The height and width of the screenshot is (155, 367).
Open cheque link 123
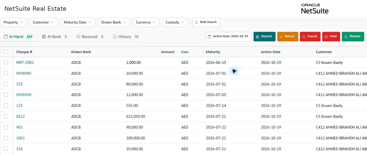pos(20,106)
